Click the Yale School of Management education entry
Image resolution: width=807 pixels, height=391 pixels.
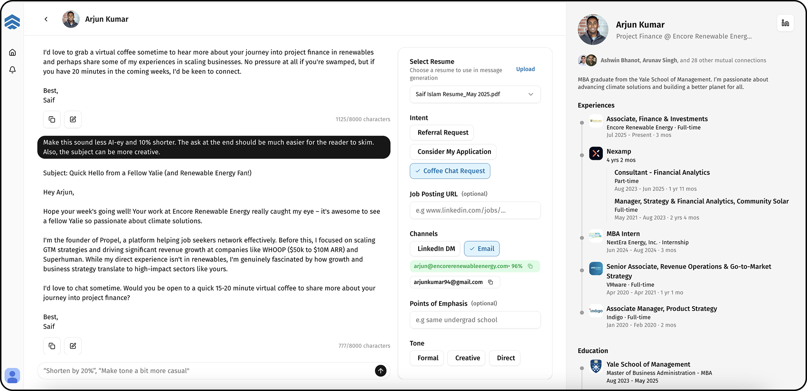click(x=648, y=364)
